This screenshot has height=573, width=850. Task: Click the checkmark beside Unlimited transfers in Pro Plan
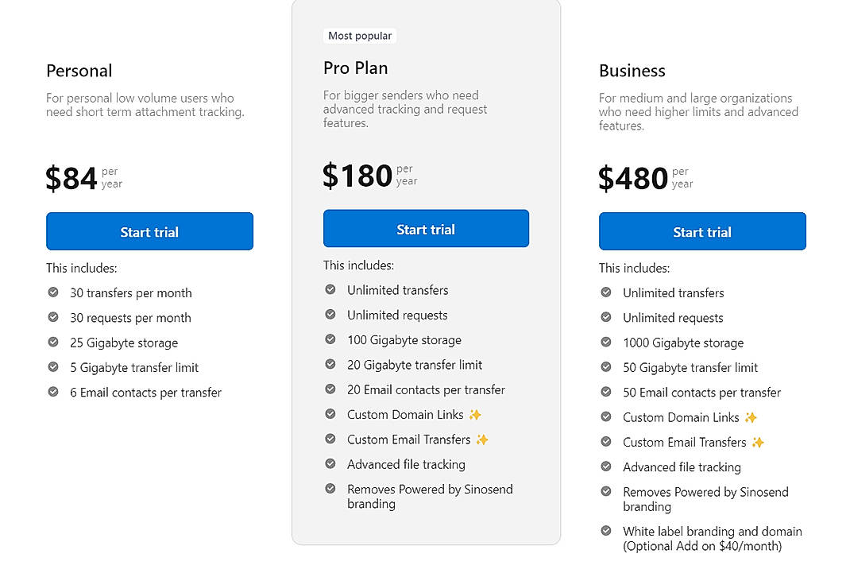(x=330, y=290)
